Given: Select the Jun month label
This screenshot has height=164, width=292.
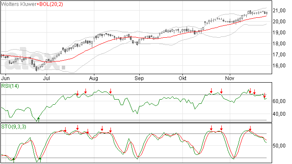Looking at the screenshot, I should [x=6, y=78].
